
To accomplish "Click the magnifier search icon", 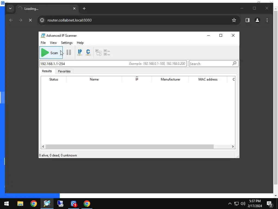I will point(234,63).
